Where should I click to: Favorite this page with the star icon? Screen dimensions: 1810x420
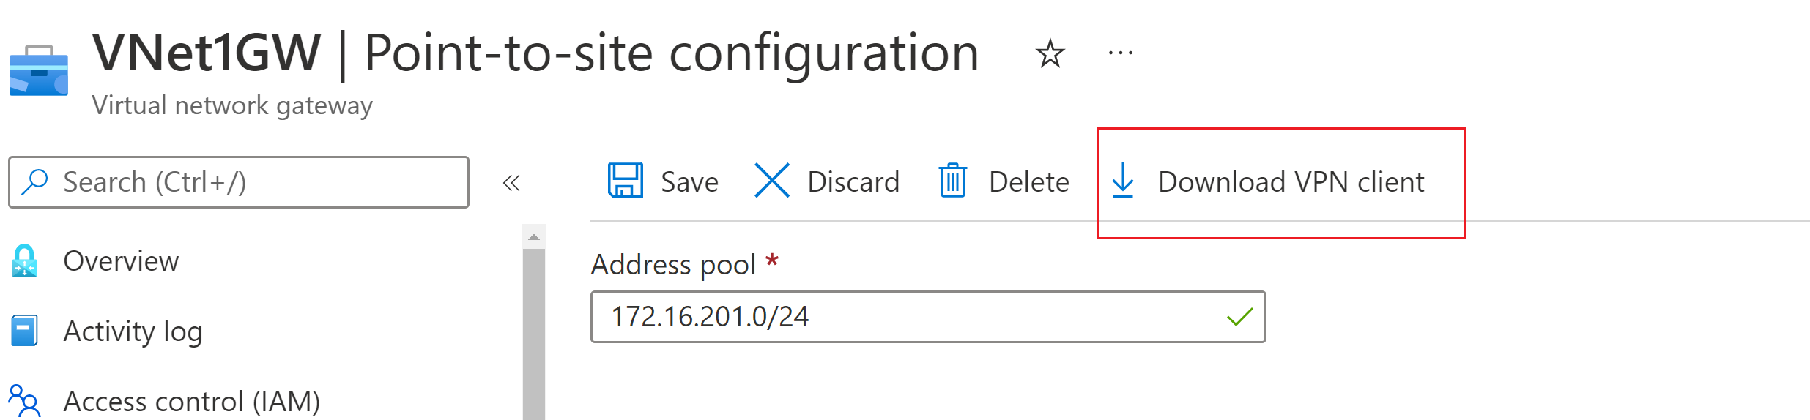click(1050, 53)
